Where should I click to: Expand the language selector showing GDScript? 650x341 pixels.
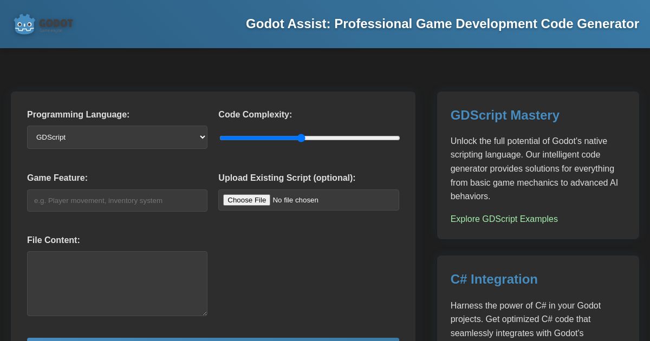coord(117,137)
